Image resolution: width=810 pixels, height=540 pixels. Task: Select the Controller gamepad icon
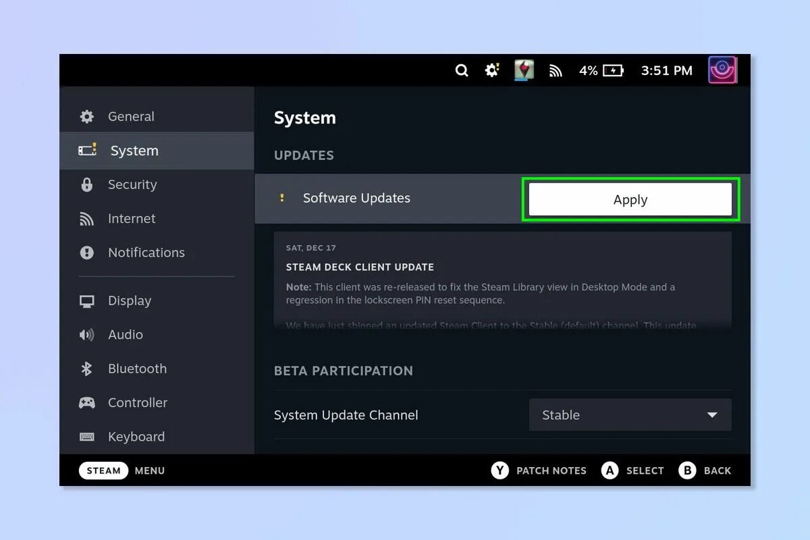[87, 403]
